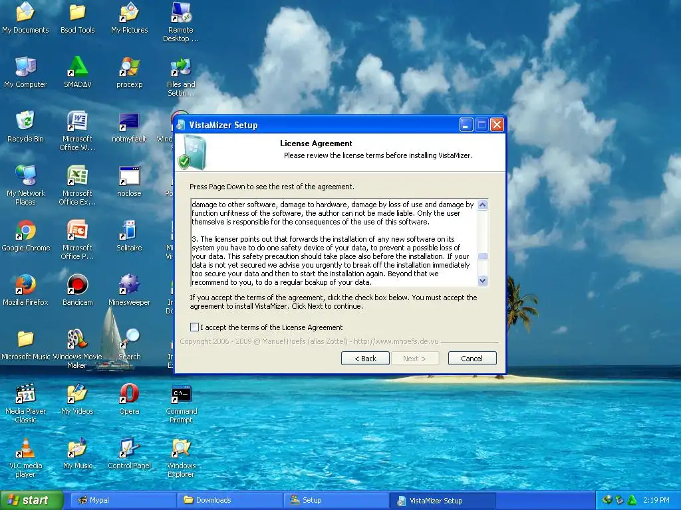Switch to Downloads taskbar window
The image size is (681, 510).
coord(229,500)
